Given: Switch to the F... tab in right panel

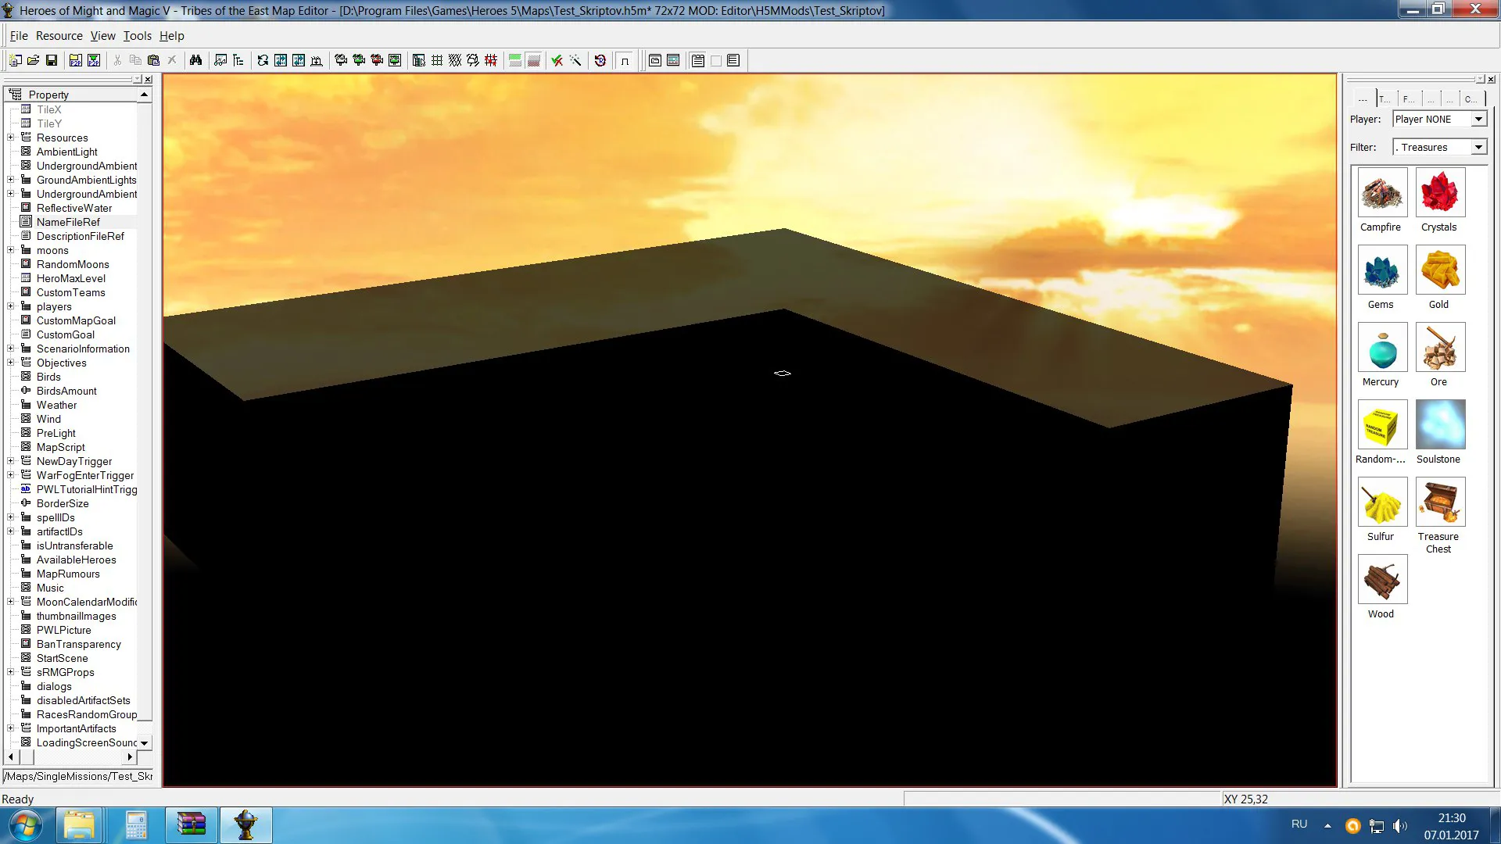Looking at the screenshot, I should click(x=1409, y=98).
